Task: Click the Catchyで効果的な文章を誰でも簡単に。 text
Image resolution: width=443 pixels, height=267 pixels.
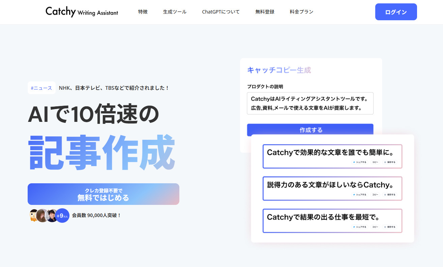Action: click(x=330, y=153)
